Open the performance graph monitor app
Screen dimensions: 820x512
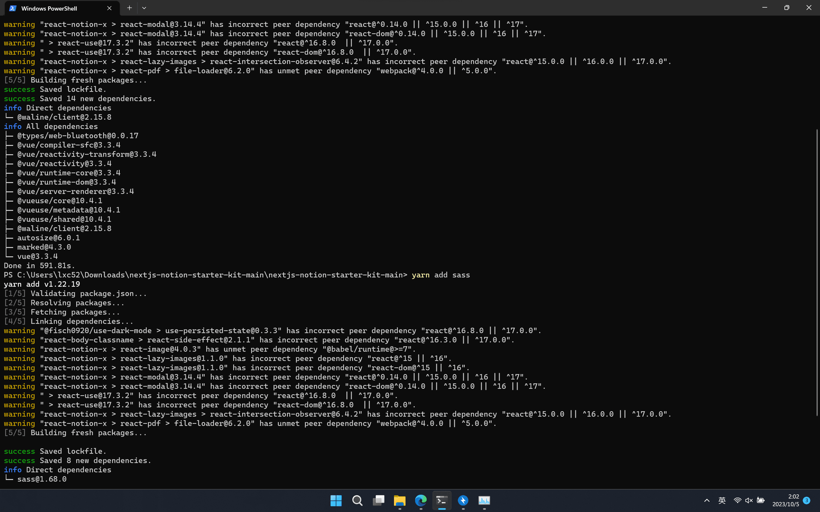point(484,500)
